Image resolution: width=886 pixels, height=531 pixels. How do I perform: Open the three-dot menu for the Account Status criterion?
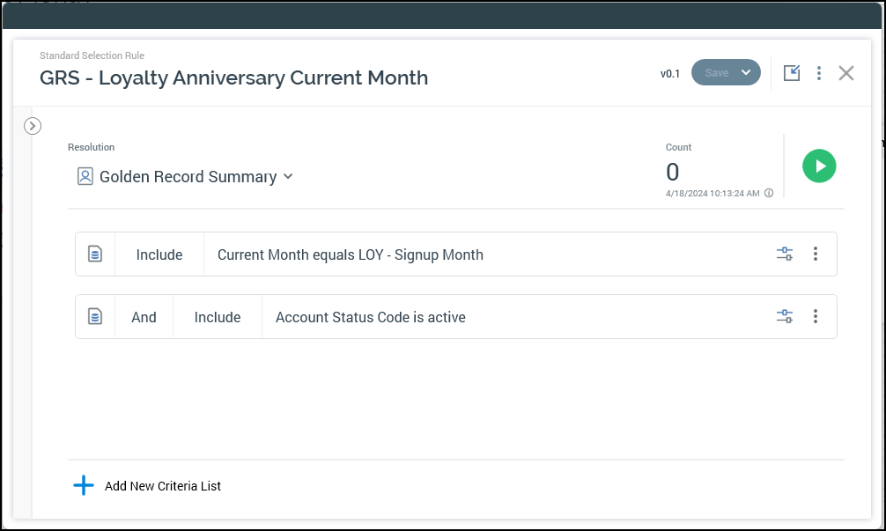click(816, 317)
